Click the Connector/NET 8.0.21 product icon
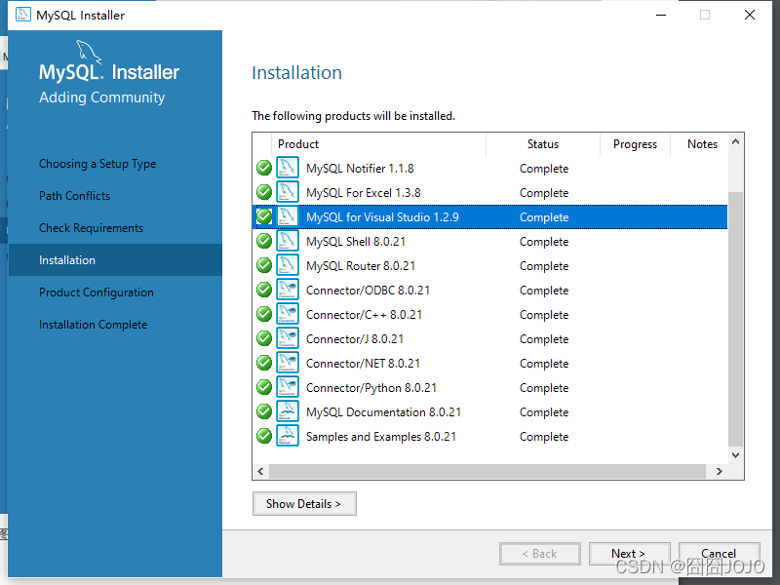The image size is (780, 585). point(288,363)
